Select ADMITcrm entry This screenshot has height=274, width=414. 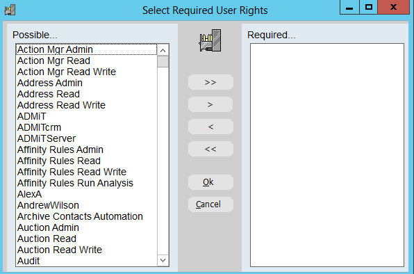point(87,127)
